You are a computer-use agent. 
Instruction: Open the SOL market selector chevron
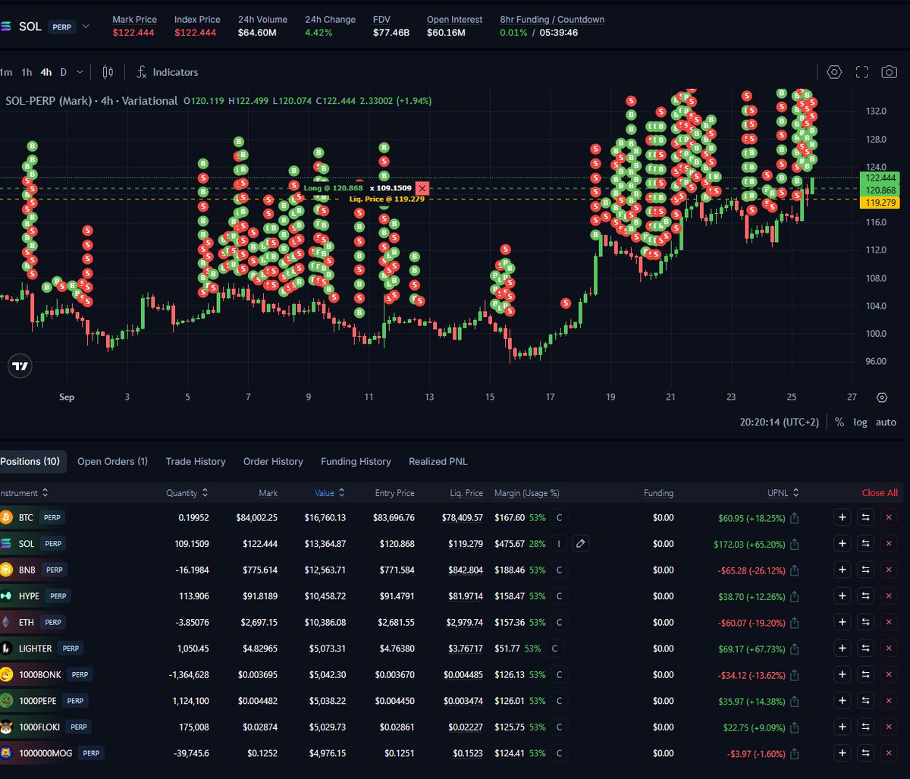point(86,27)
